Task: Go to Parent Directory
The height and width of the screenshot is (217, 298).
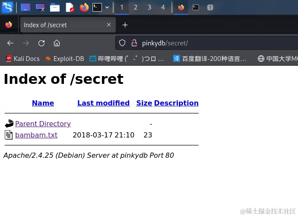Action: (43, 124)
